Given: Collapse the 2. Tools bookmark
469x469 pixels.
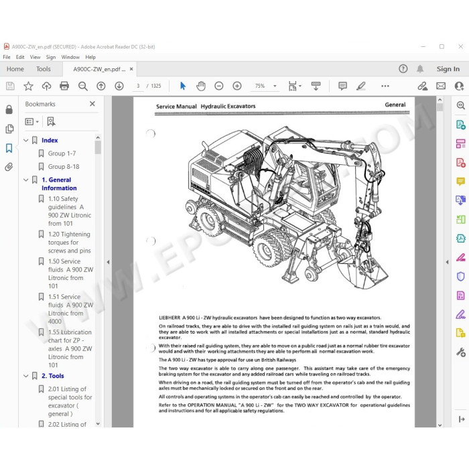Looking at the screenshot, I should [26, 376].
